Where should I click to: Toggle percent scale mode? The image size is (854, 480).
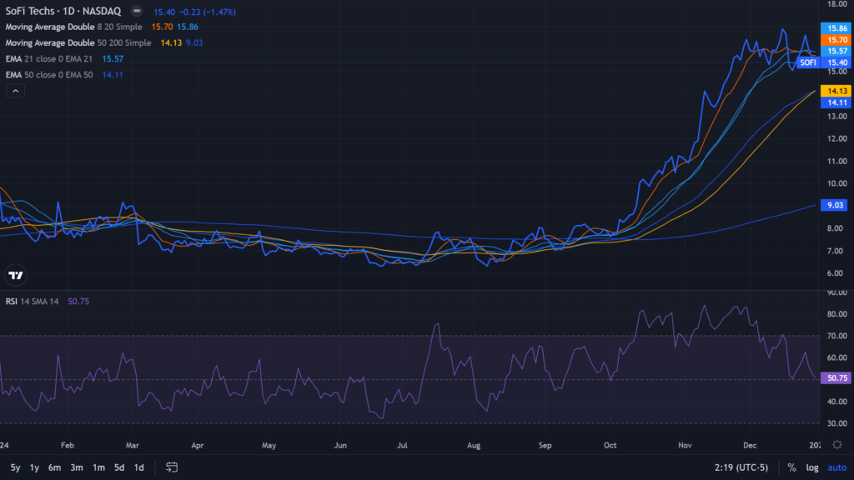pyautogui.click(x=792, y=467)
